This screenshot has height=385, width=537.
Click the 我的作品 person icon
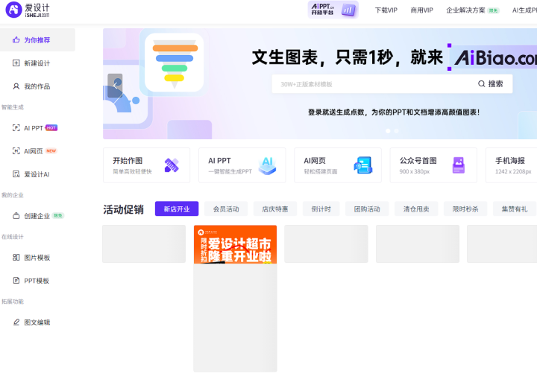[x=16, y=86]
